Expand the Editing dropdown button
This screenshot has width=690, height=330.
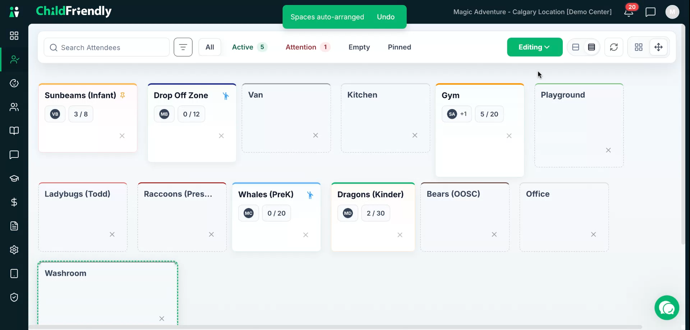(535, 47)
